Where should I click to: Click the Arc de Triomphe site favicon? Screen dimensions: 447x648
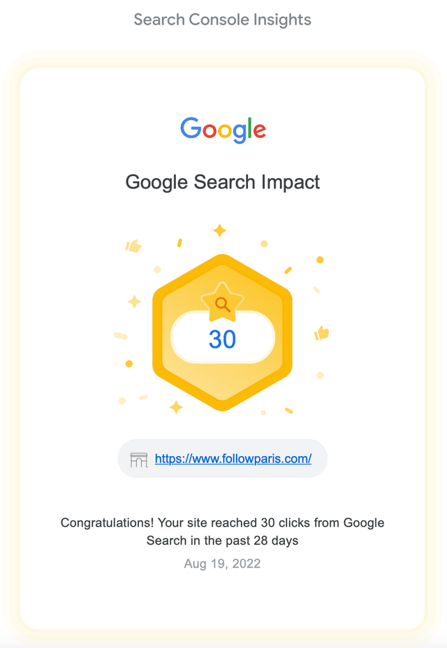click(x=139, y=459)
